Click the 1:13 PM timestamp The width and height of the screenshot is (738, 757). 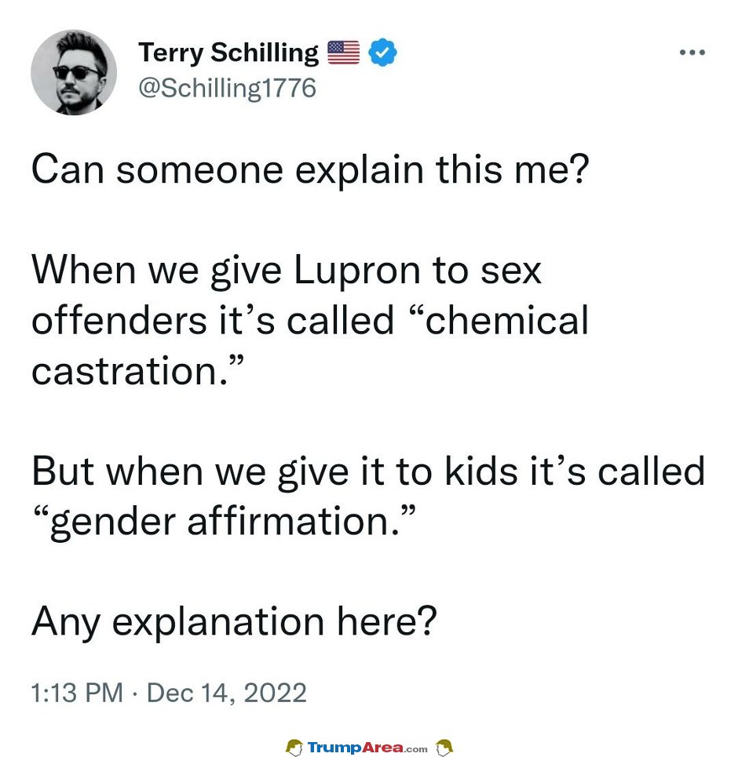pos(77,693)
